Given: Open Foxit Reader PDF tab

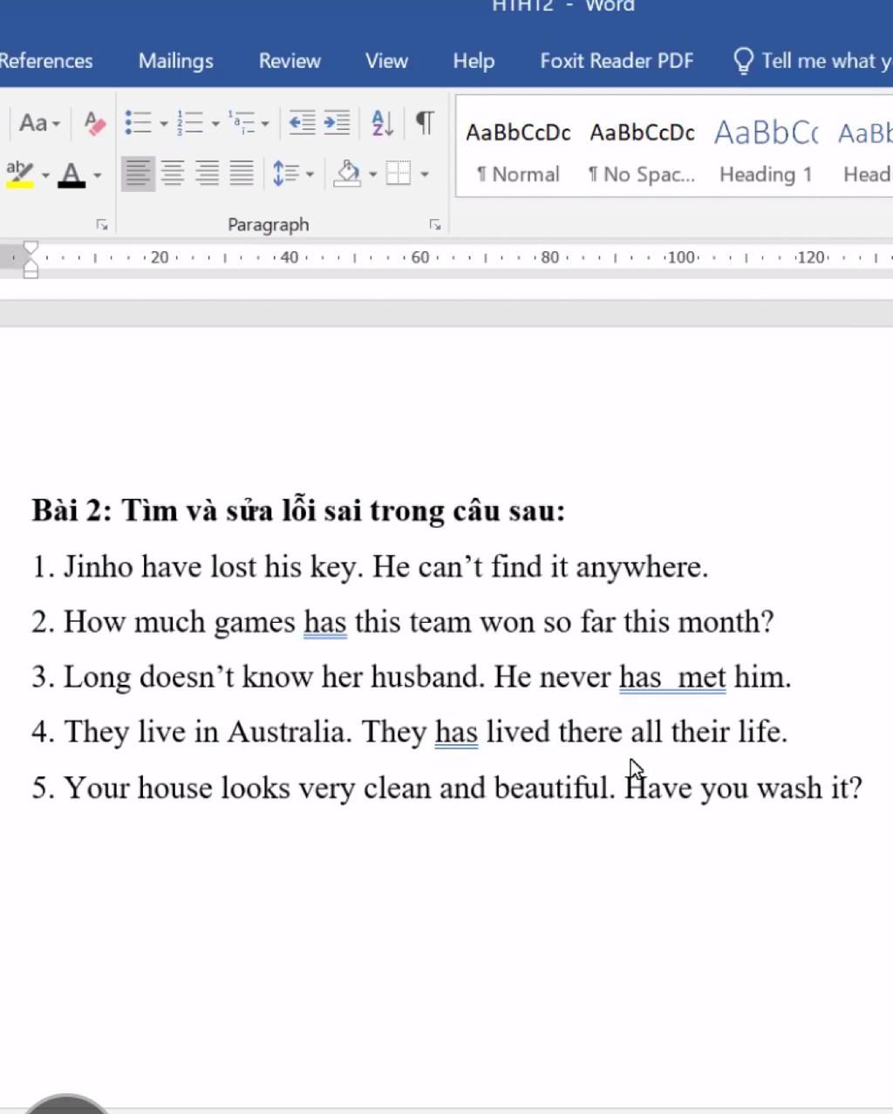Looking at the screenshot, I should (x=617, y=61).
